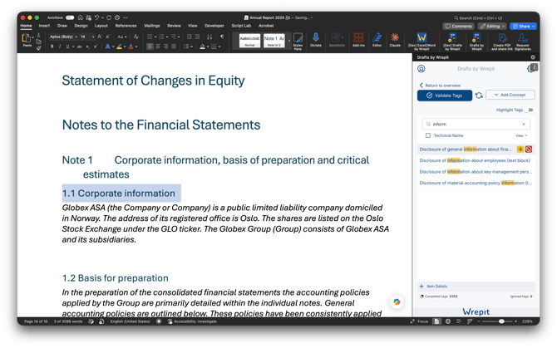Viewport: 557px width, 348px height.
Task: Click the Dictate microphone icon
Action: tap(315, 39)
